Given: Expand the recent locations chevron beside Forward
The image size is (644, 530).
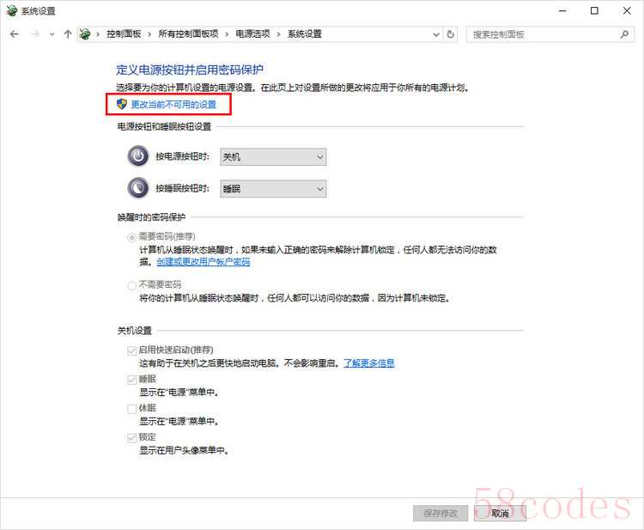Looking at the screenshot, I should coord(52,34).
